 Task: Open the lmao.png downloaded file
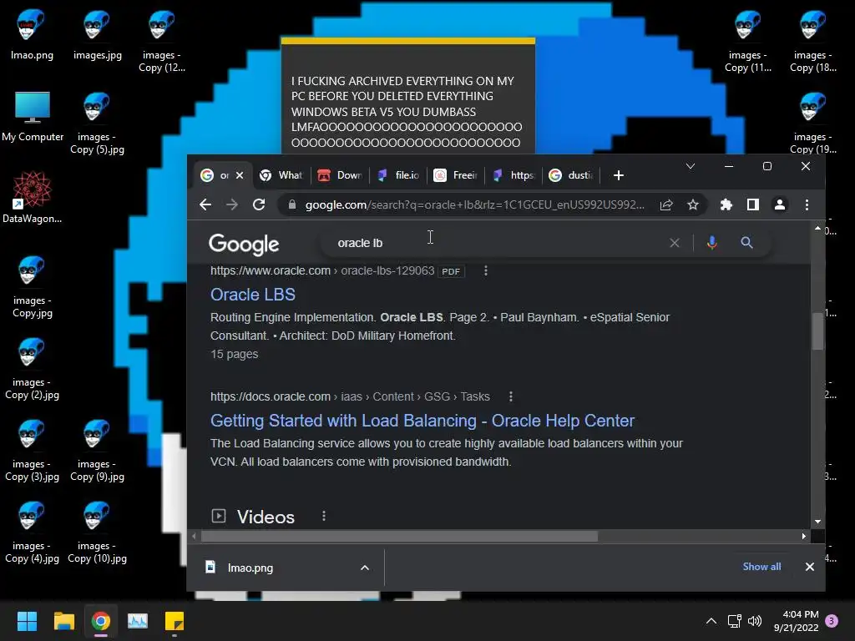pyautogui.click(x=250, y=568)
